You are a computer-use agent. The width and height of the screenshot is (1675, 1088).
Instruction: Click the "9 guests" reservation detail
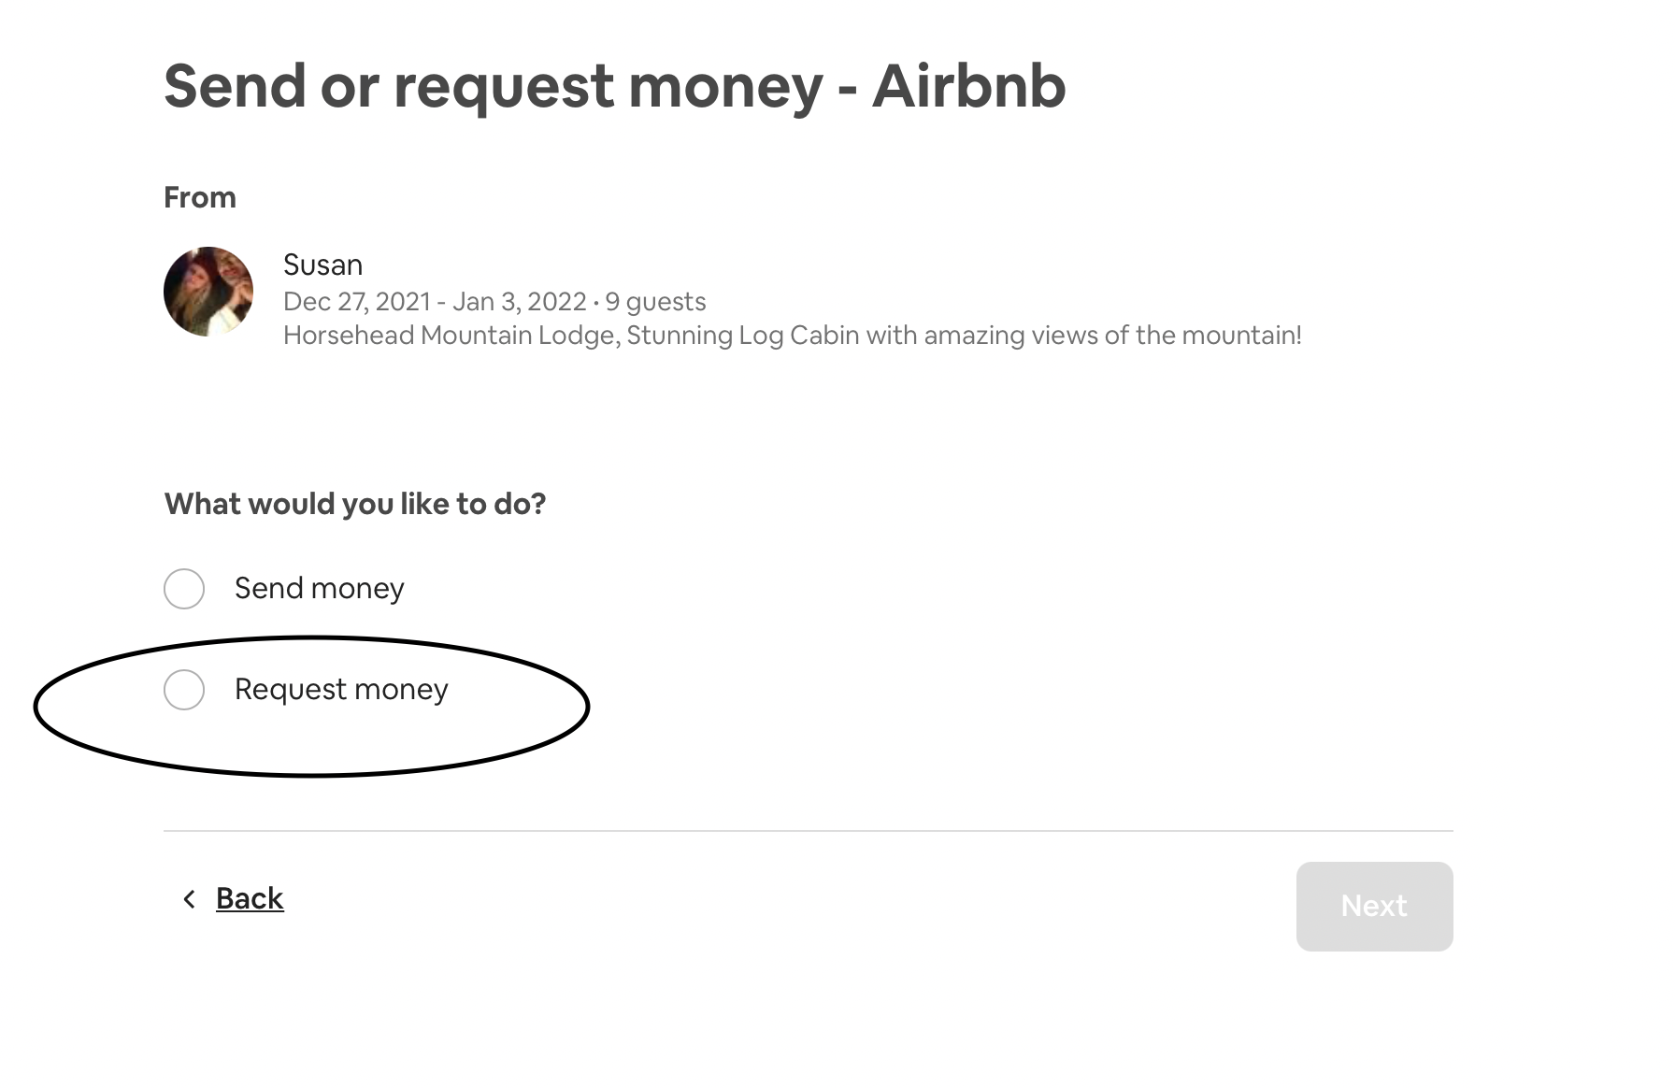coord(655,302)
